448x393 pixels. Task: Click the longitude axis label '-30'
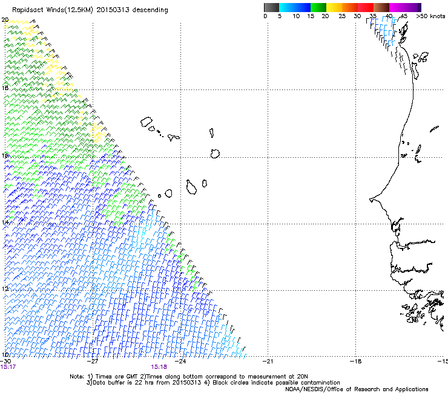coord(5,362)
